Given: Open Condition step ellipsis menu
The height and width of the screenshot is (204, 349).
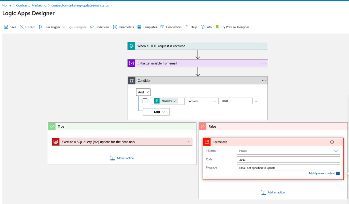Looking at the screenshot, I should pos(264,80).
